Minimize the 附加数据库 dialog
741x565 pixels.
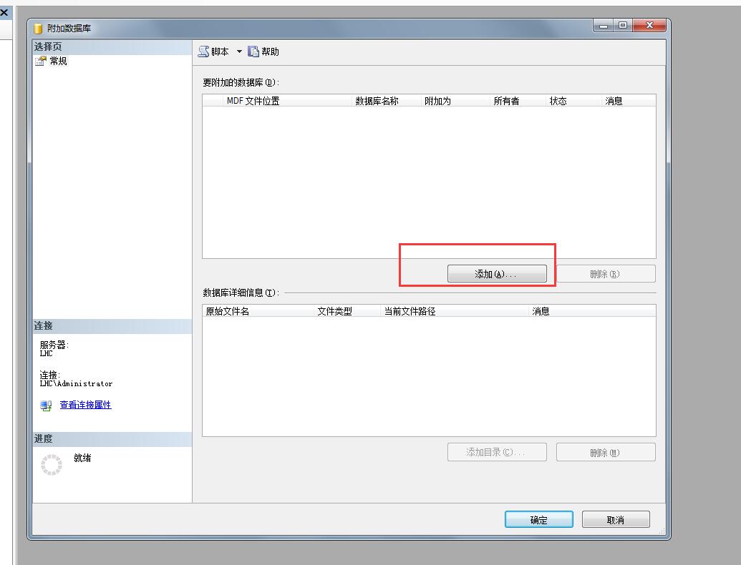point(603,26)
